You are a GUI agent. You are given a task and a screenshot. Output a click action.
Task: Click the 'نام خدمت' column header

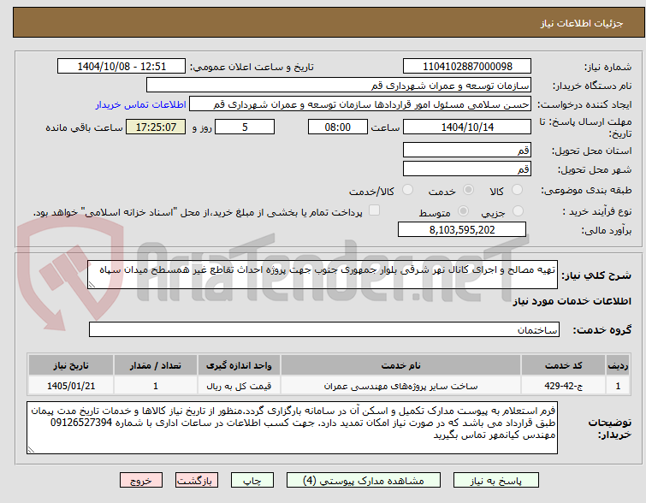coord(401,365)
